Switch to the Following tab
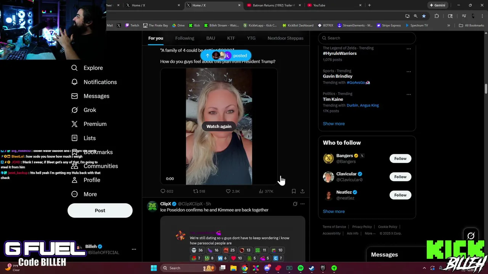488x274 pixels. click(185, 38)
